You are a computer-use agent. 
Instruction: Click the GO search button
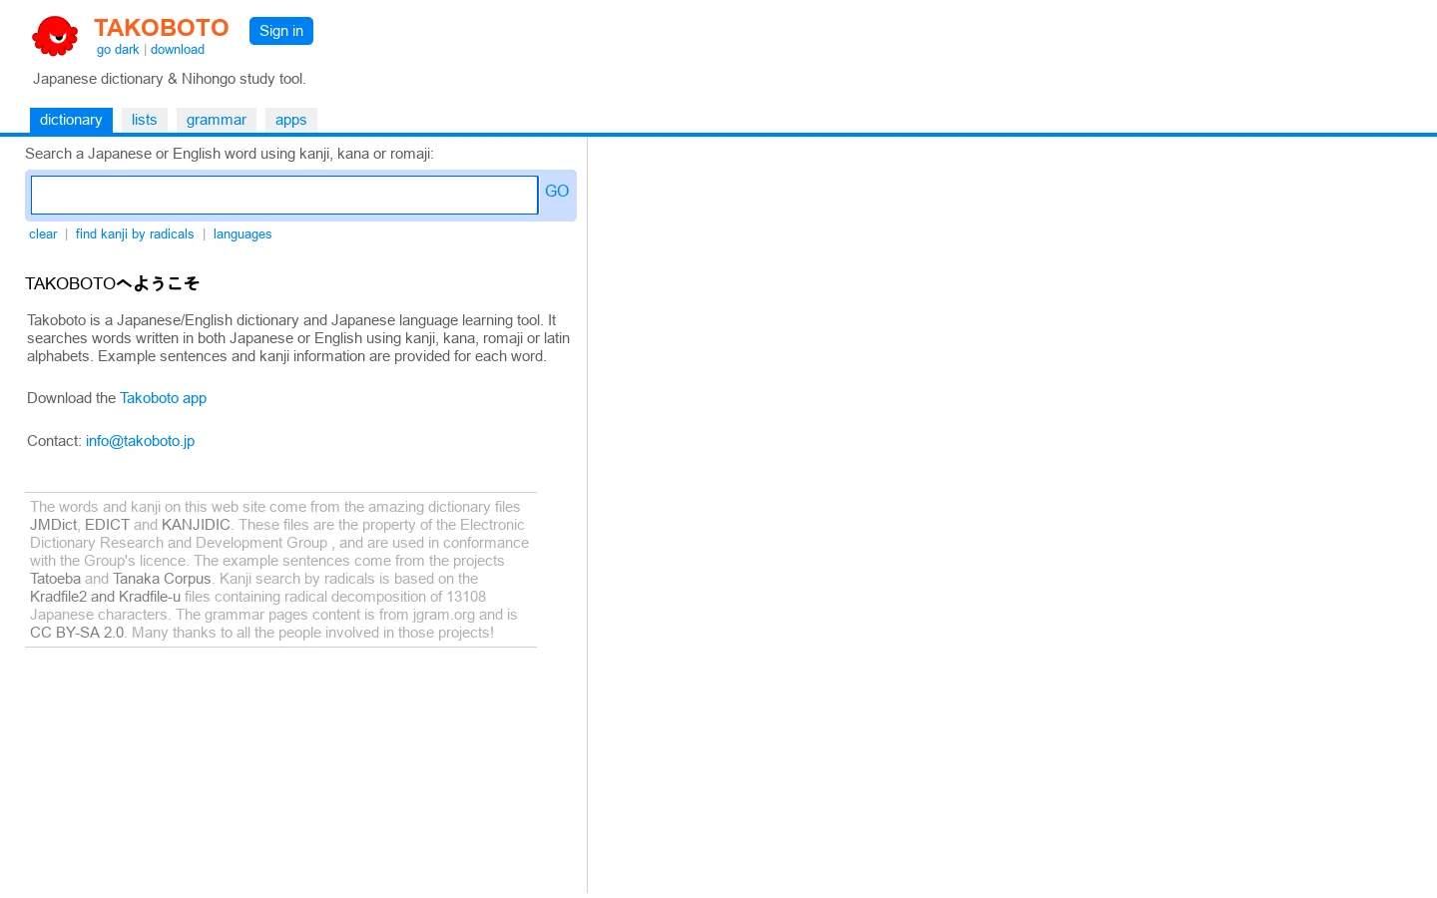(557, 192)
